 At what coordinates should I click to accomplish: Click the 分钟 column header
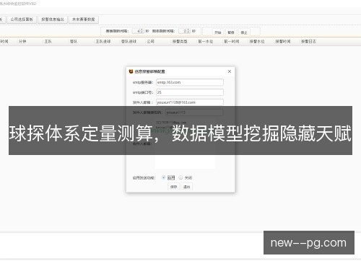click(x=22, y=41)
